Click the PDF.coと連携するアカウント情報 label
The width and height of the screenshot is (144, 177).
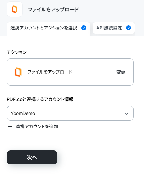point(40,99)
